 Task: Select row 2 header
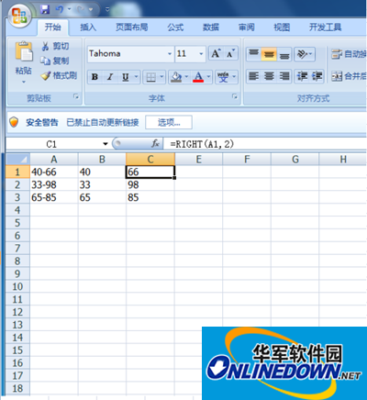[17, 184]
